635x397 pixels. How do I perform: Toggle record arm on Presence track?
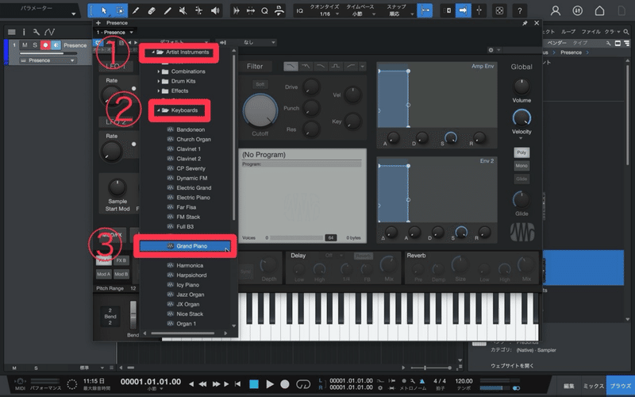45,45
